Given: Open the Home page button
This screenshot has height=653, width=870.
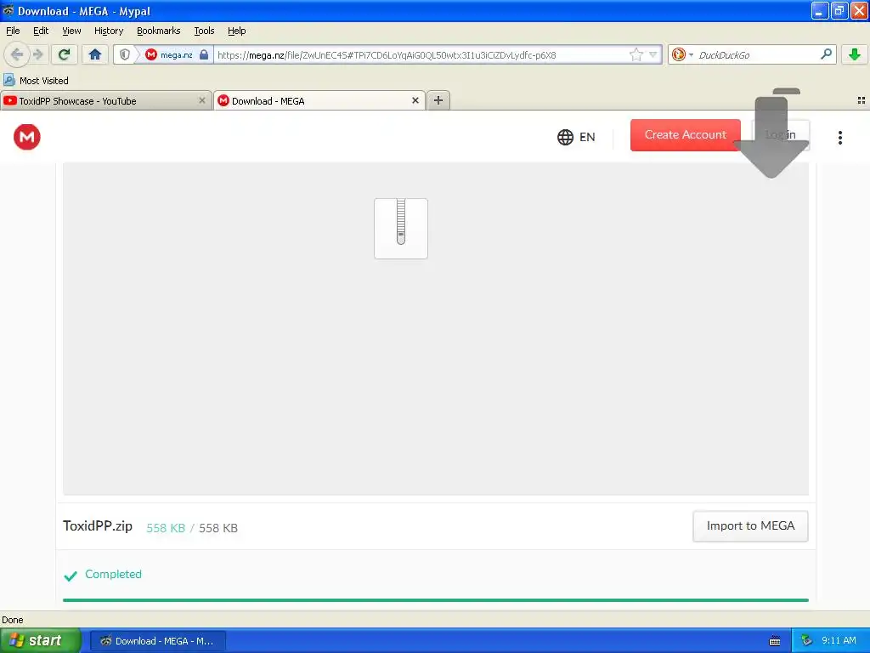Looking at the screenshot, I should tap(95, 54).
